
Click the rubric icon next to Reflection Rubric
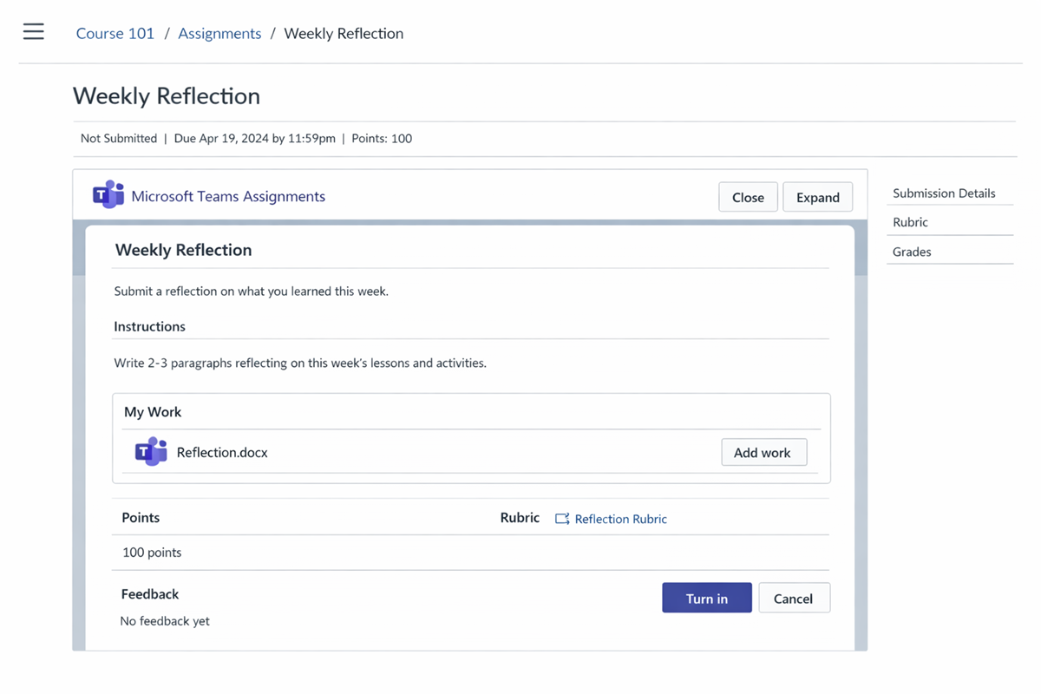[x=562, y=519]
